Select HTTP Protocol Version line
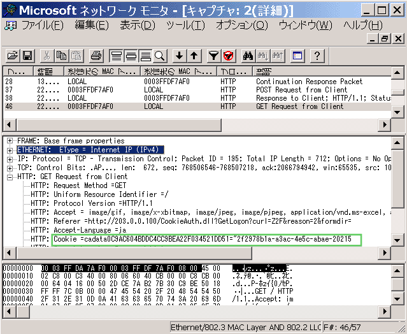The width and height of the screenshot is (407, 334). pos(92,203)
